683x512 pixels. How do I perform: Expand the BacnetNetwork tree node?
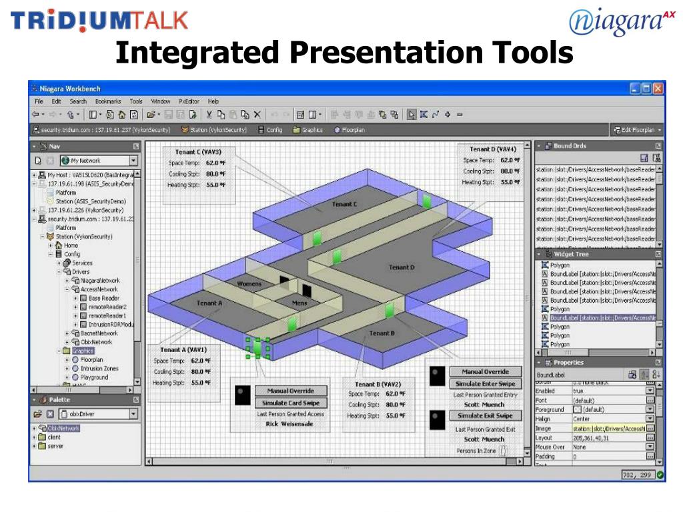(x=67, y=333)
